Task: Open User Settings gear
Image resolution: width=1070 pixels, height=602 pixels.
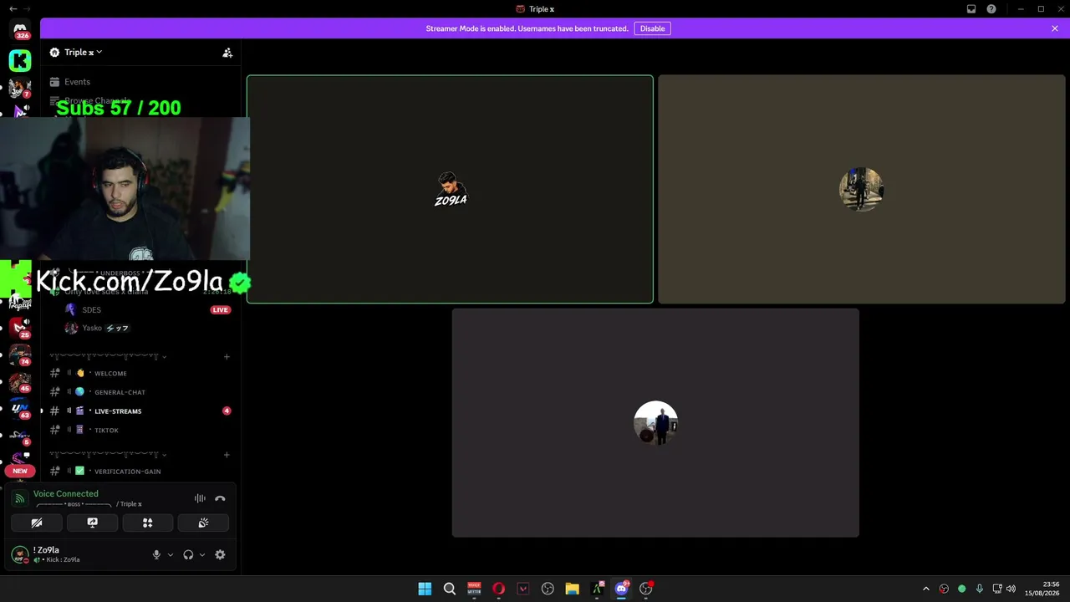Action: click(220, 555)
